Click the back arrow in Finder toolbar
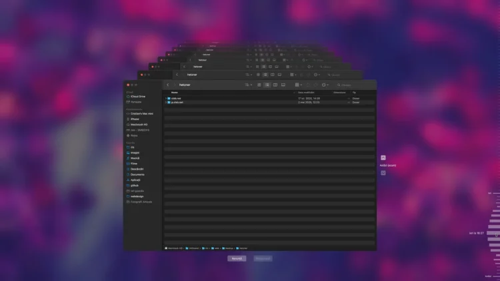This screenshot has width=500, height=281. [168, 85]
